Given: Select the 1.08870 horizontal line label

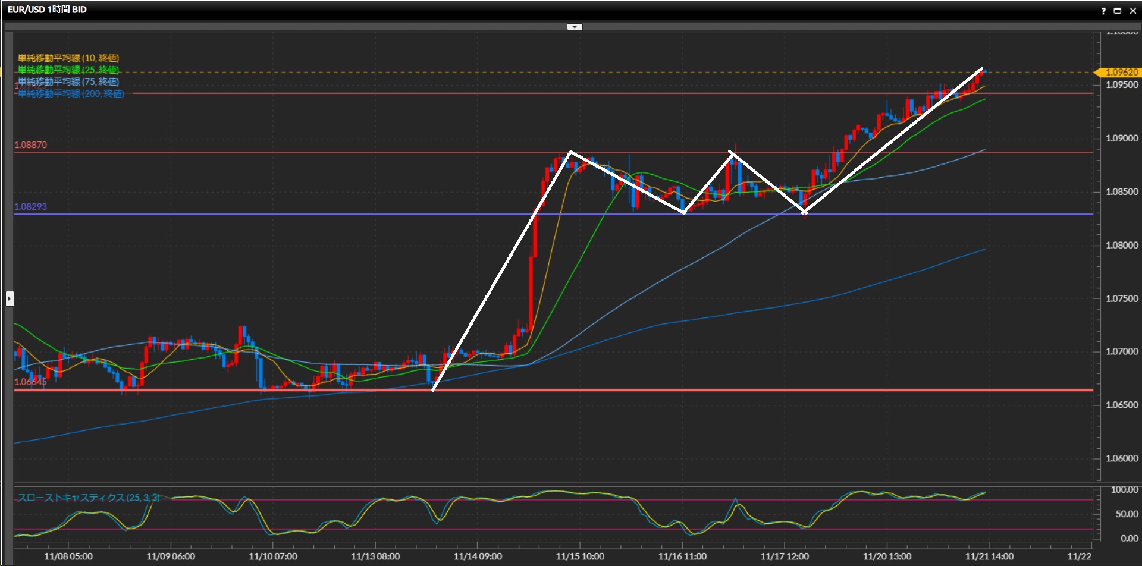Looking at the screenshot, I should 30,145.
